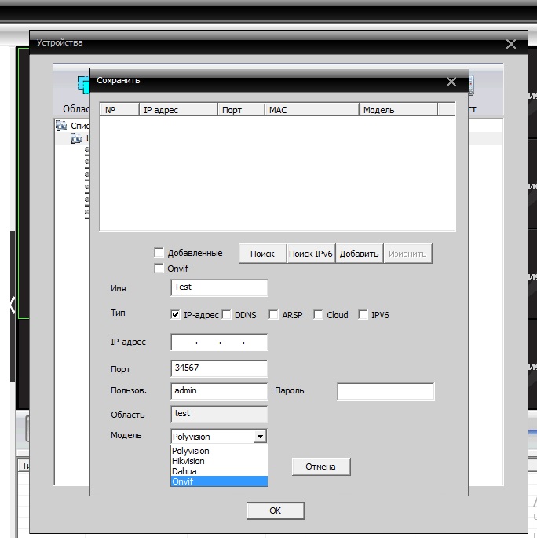Tick the Onvif checkbox
The height and width of the screenshot is (538, 537).
point(159,269)
